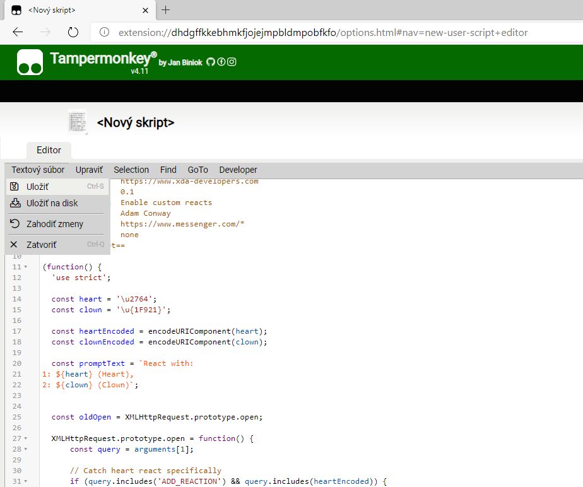Open the Developer menu
583x487 pixels.
[x=238, y=170]
